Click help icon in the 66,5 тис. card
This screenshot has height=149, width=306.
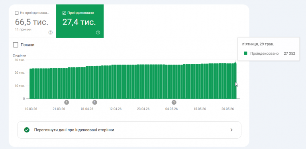[50, 32]
